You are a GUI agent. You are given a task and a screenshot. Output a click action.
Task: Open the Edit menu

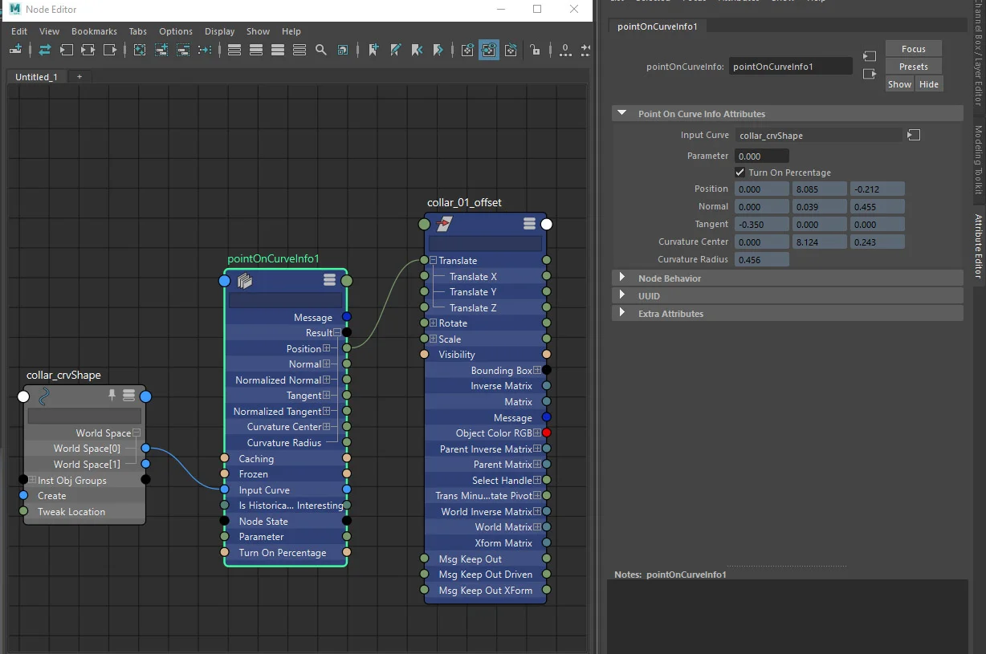point(19,31)
